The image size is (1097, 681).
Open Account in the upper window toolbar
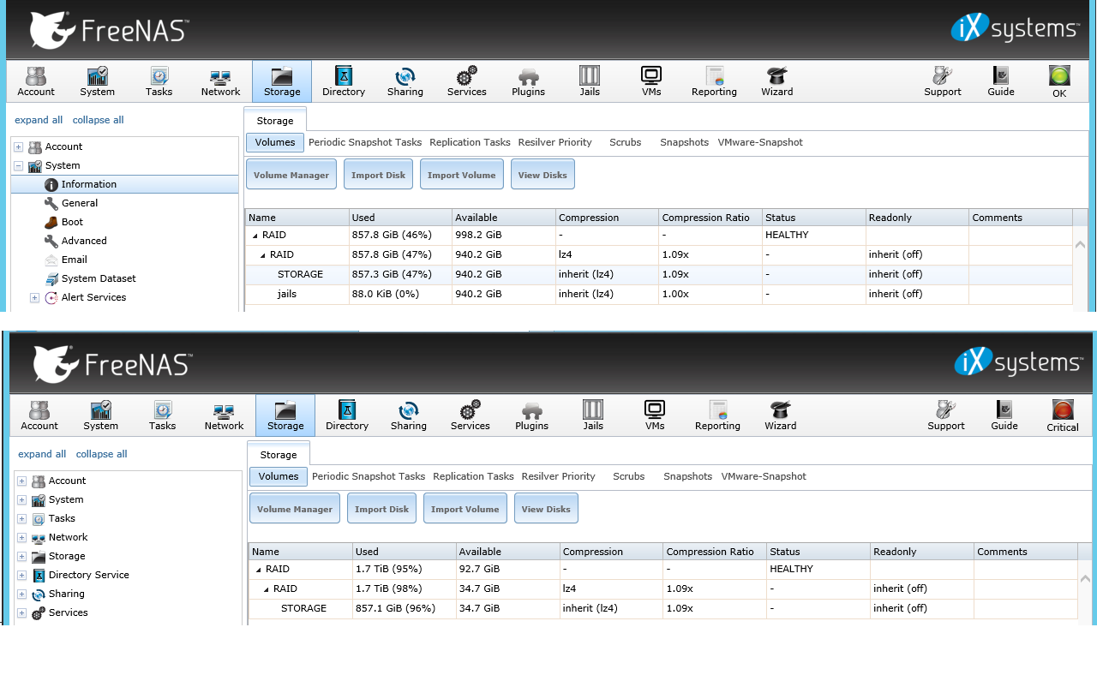pyautogui.click(x=36, y=81)
